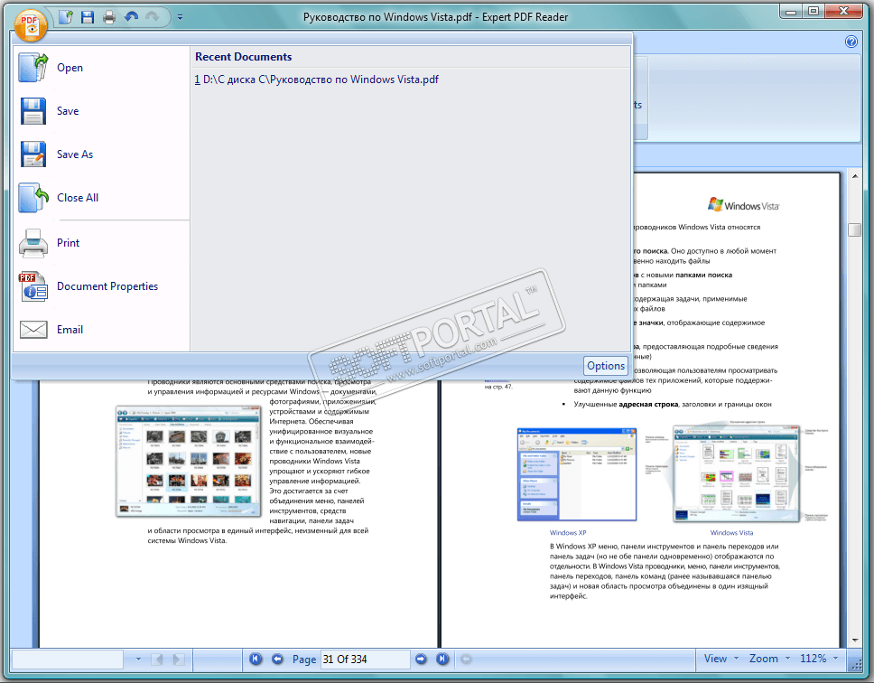Go to first page button
Viewport: 874px width, 683px height.
click(x=256, y=659)
